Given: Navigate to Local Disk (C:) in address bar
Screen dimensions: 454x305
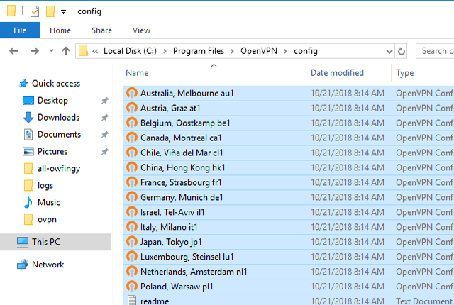Looking at the screenshot, I should click(x=130, y=51).
